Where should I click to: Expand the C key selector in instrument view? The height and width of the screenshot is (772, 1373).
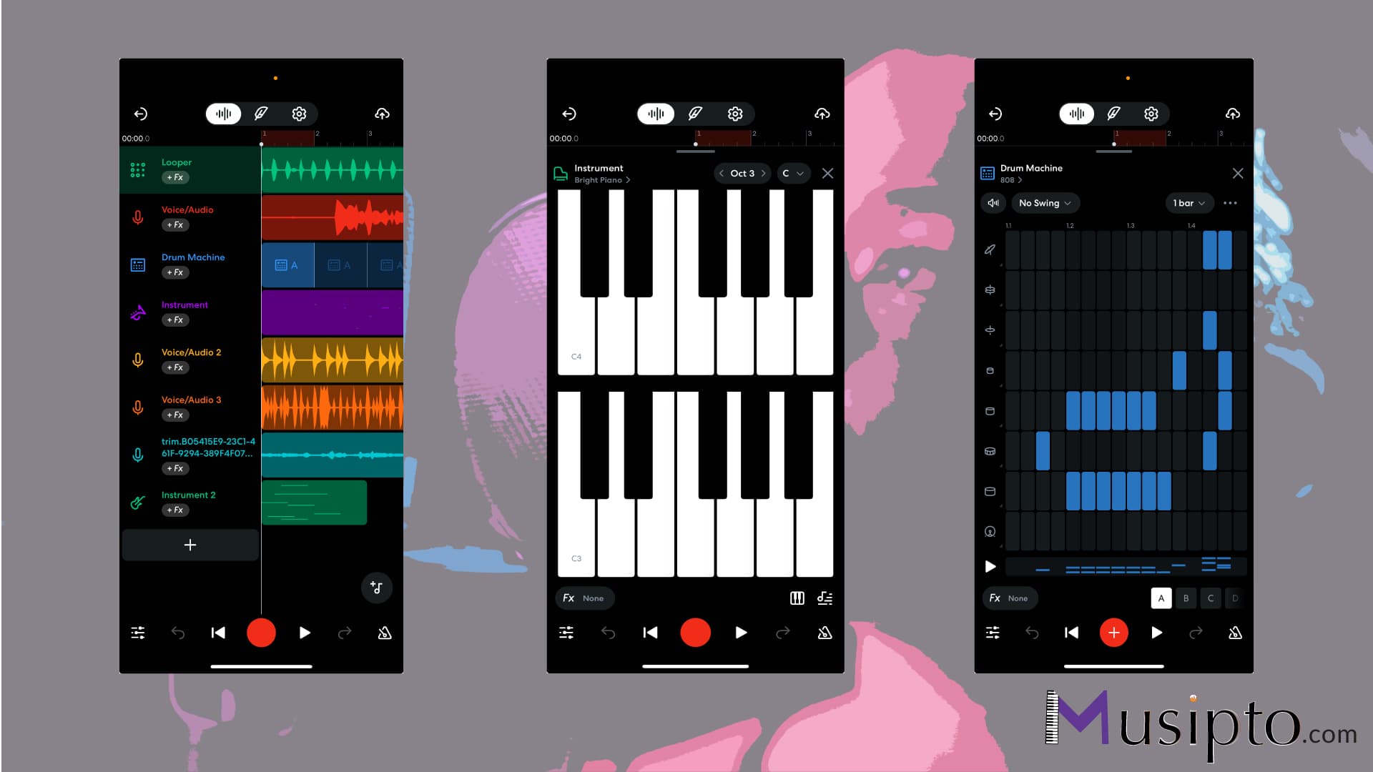(x=792, y=174)
